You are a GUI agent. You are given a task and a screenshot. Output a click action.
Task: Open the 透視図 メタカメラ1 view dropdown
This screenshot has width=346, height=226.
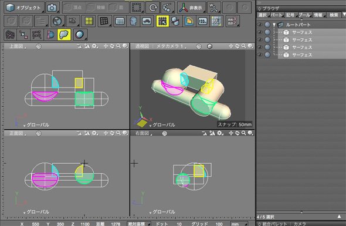pyautogui.click(x=161, y=46)
